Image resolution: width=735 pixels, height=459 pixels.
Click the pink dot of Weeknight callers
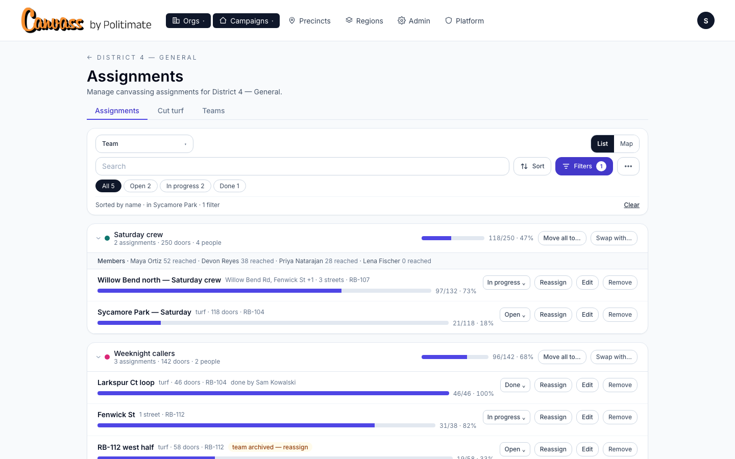click(107, 357)
